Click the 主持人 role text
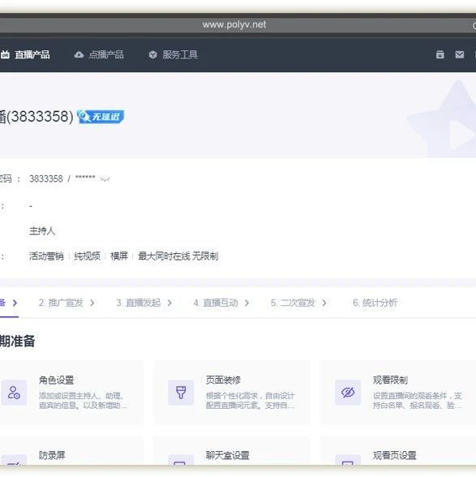The height and width of the screenshot is (477, 476). coord(42,231)
